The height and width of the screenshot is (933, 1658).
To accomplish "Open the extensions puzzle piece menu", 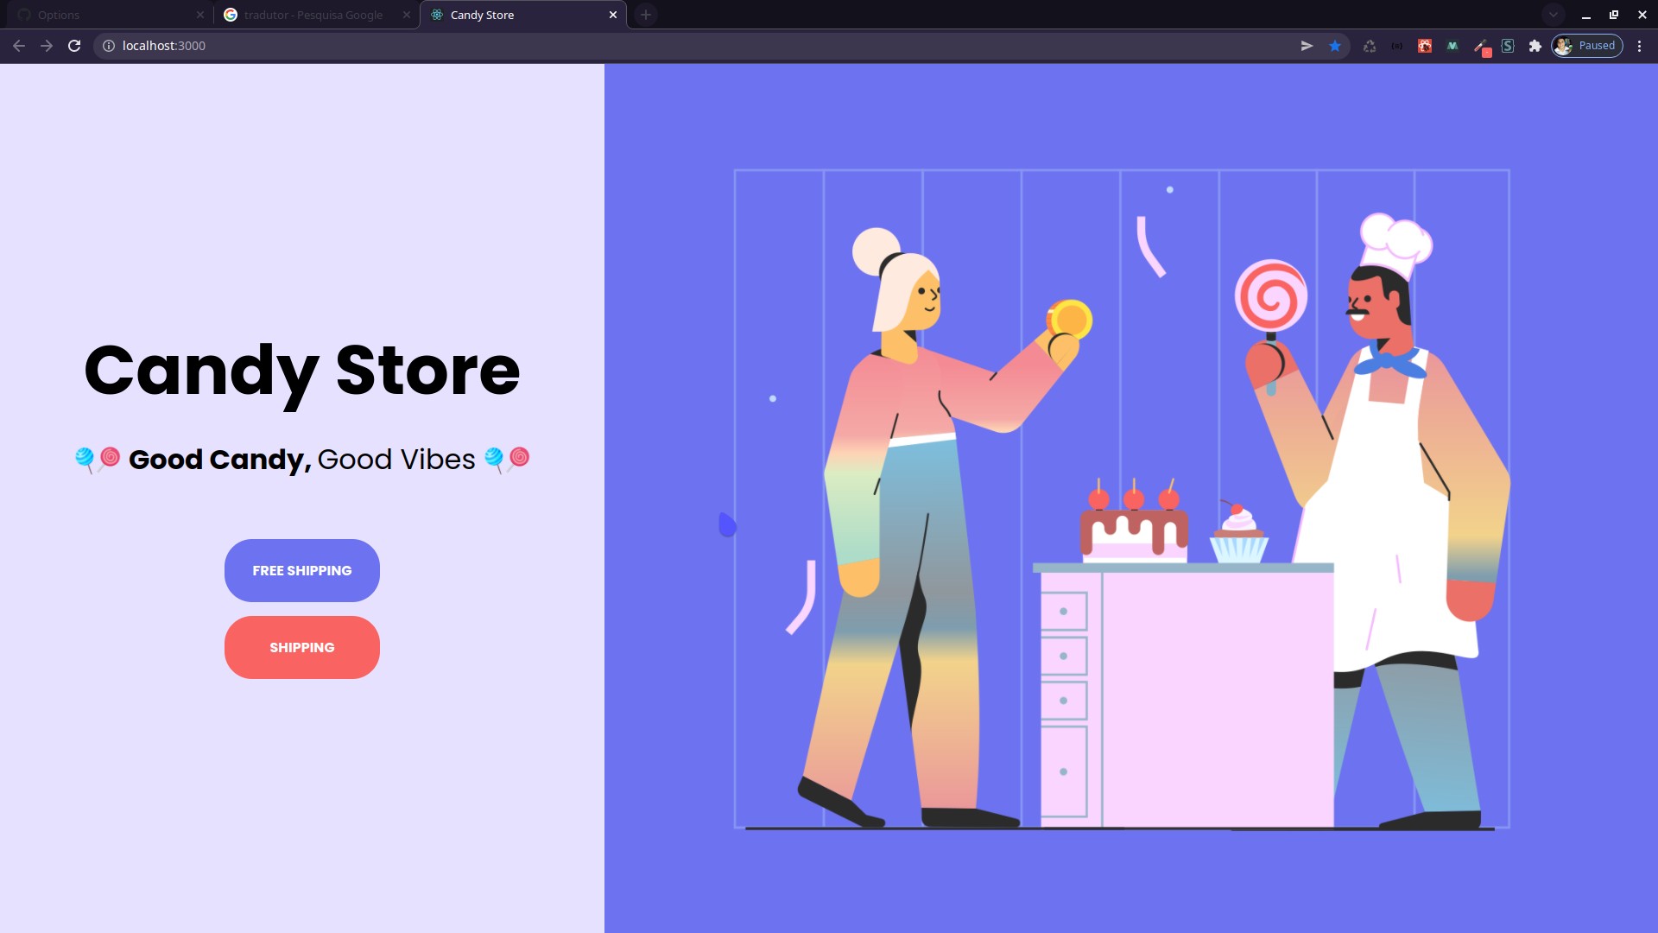I will (1535, 46).
